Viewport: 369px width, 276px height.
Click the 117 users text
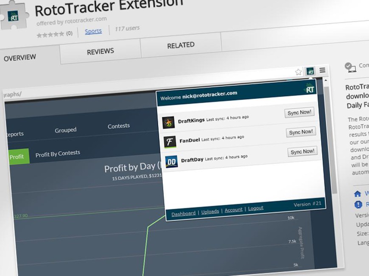[x=127, y=28]
